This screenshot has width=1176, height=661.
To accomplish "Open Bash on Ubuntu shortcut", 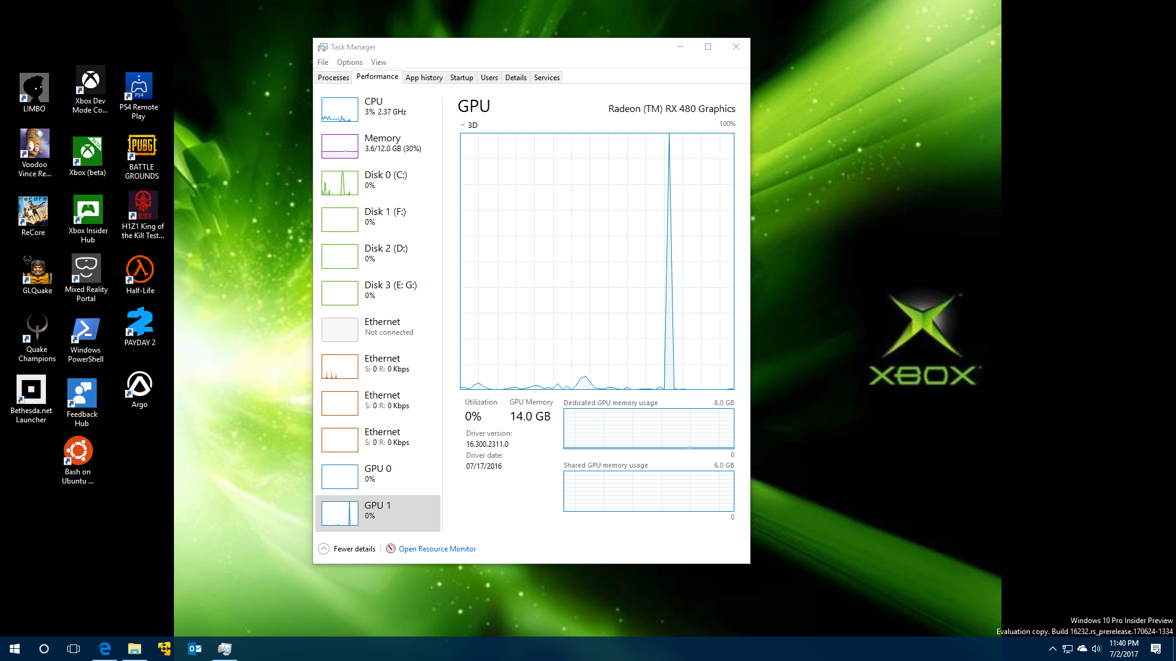I will click(x=78, y=460).
